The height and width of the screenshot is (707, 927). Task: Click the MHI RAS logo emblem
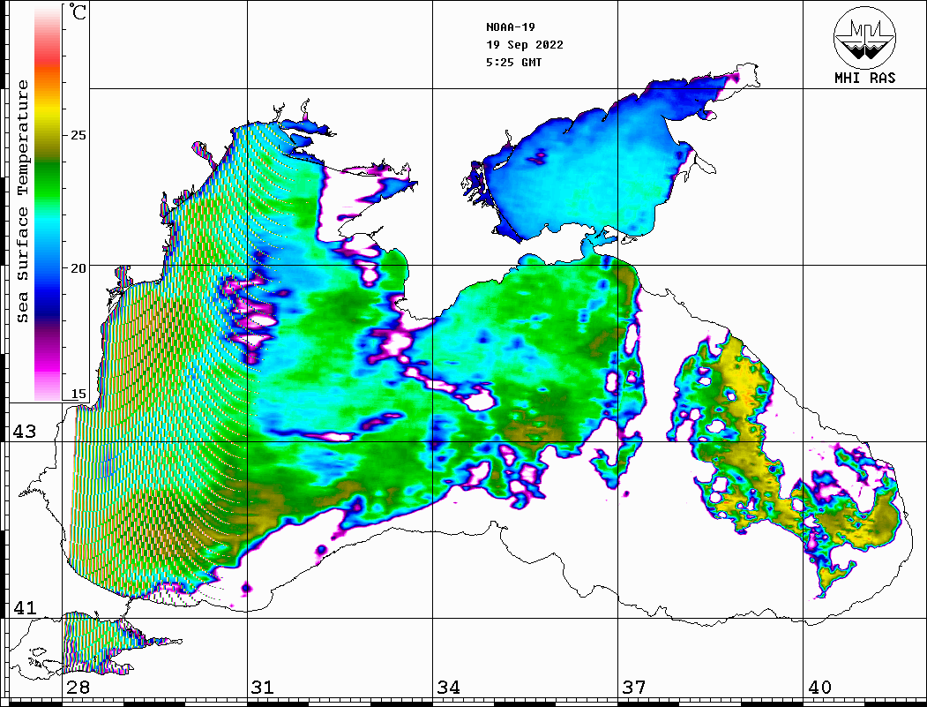click(x=865, y=37)
